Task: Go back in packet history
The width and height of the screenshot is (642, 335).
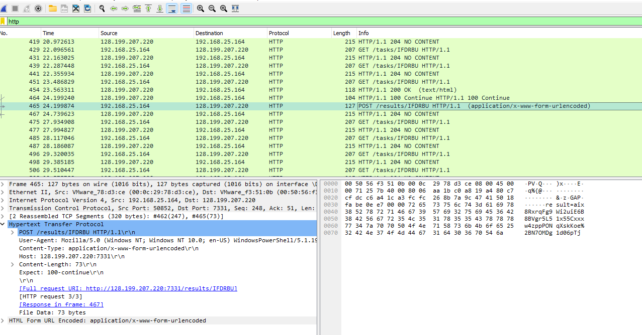Action: (x=114, y=9)
